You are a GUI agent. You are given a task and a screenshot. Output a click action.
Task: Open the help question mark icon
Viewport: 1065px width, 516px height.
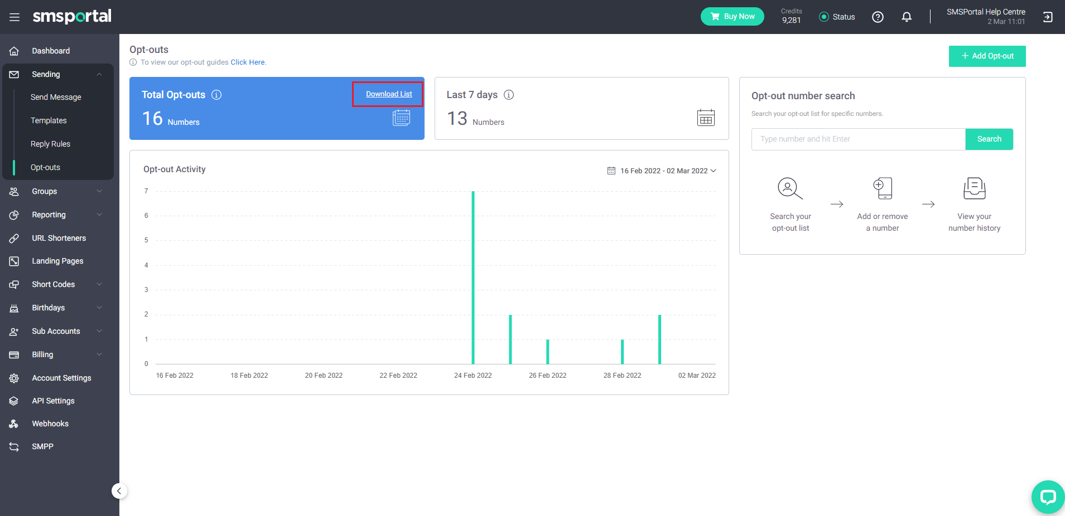(x=878, y=17)
